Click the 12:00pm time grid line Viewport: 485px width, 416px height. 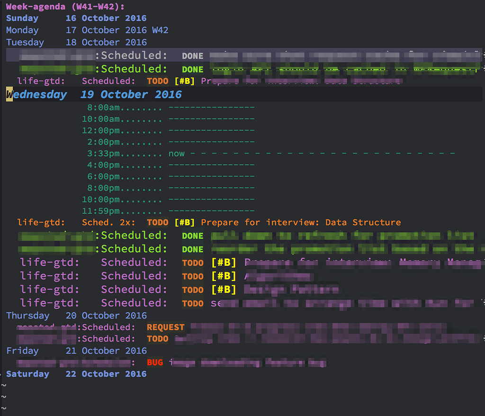click(168, 131)
